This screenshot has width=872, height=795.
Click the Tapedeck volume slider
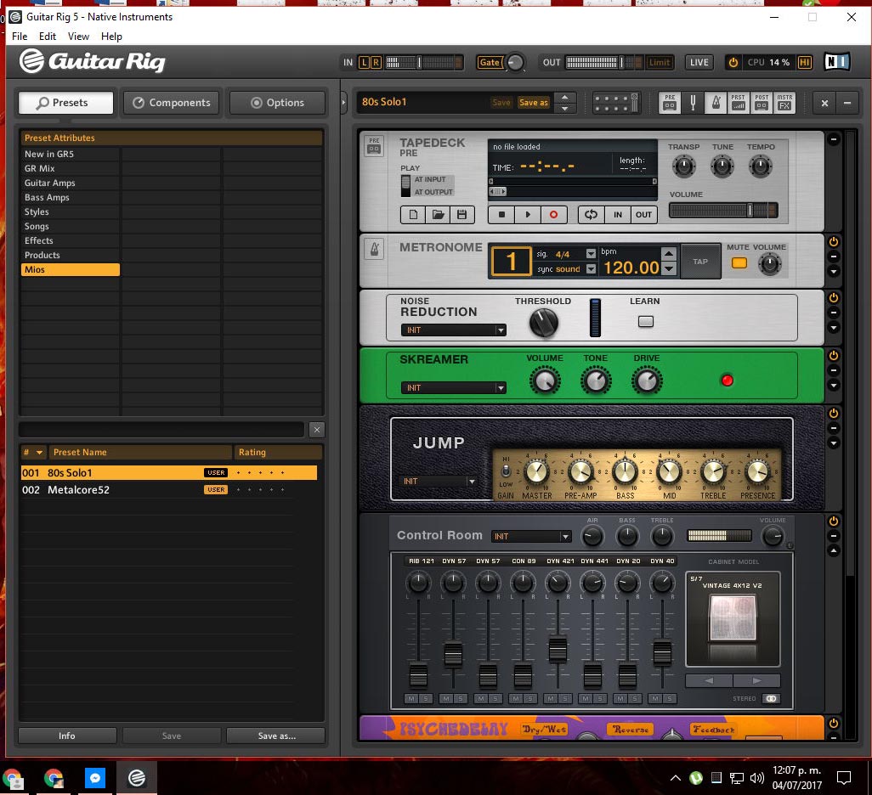[x=723, y=210]
